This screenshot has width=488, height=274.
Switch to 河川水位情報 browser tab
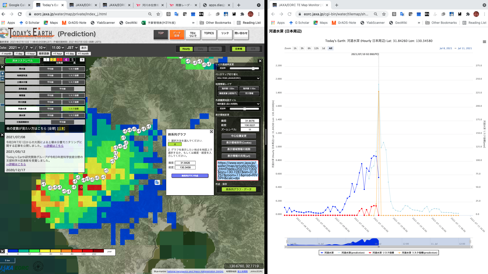tap(150, 5)
